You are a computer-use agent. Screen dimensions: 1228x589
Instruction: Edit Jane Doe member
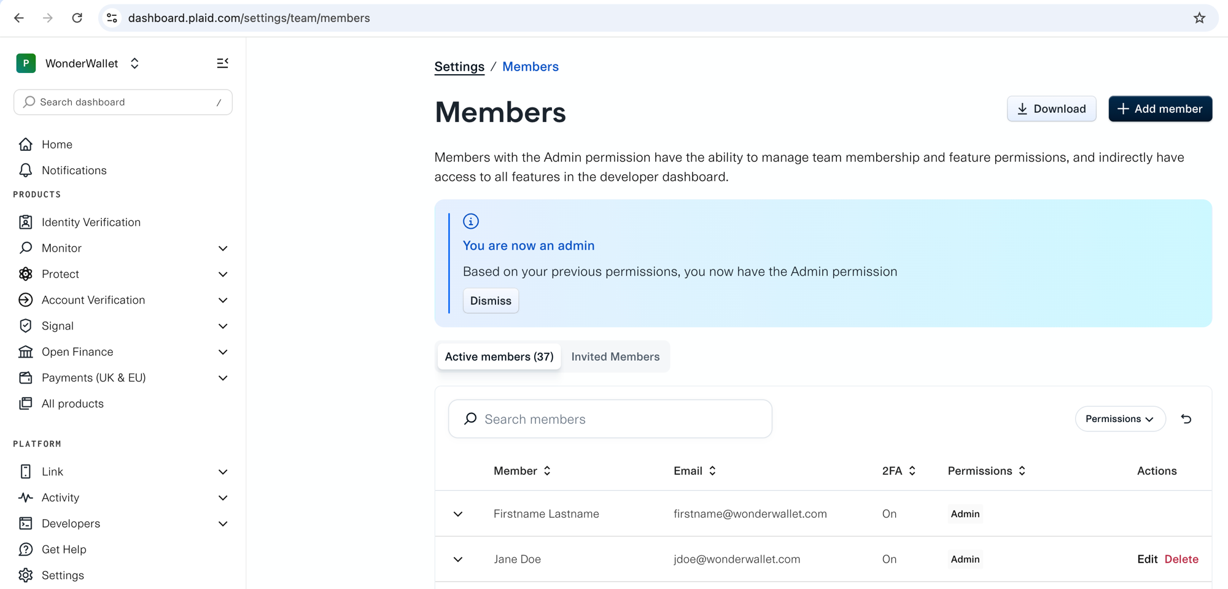(x=1147, y=559)
